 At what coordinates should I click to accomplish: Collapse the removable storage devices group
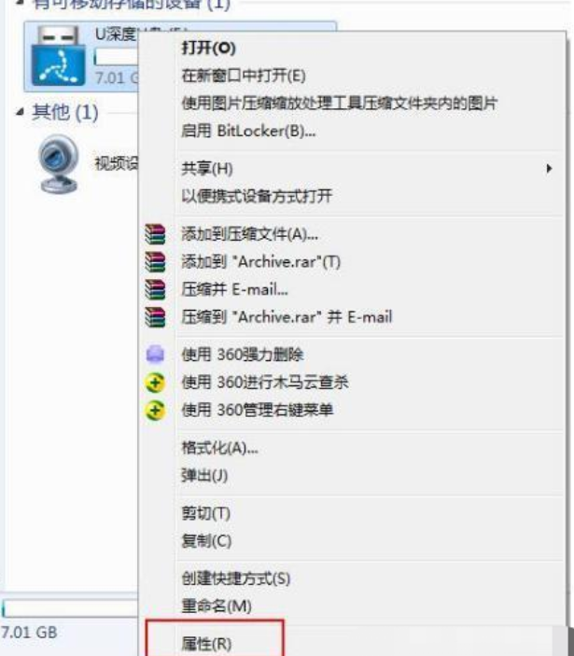20,3
